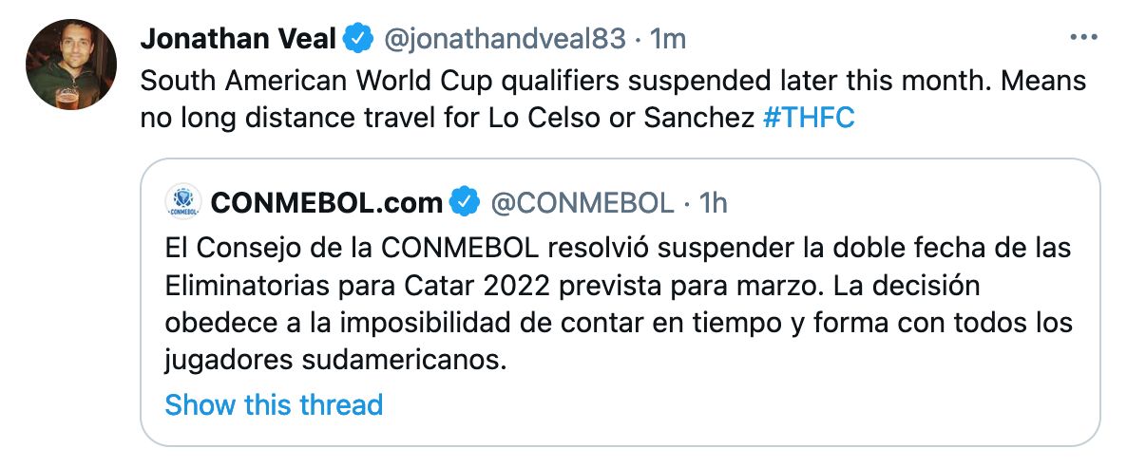Open the Jonathan Veal display name

tap(238, 39)
